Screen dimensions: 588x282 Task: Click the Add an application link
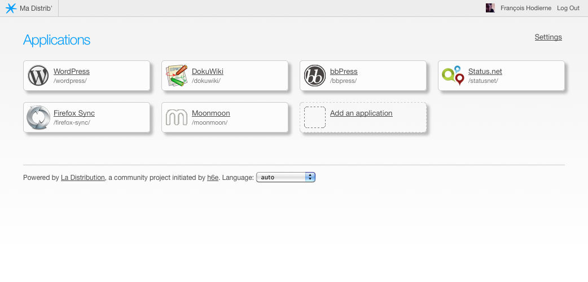coord(361,113)
